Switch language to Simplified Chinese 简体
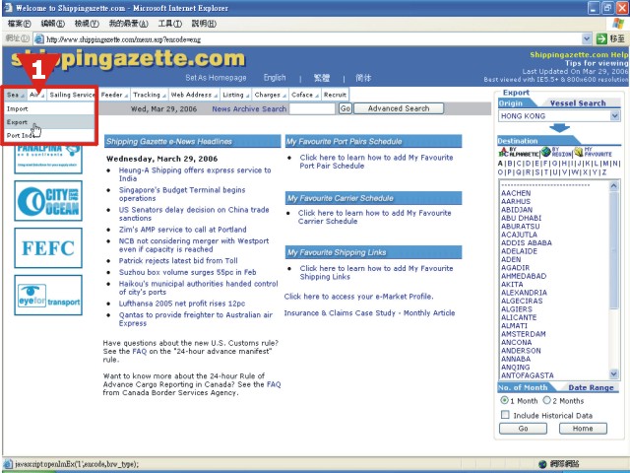Screen dimensions: 630x473 363,78
